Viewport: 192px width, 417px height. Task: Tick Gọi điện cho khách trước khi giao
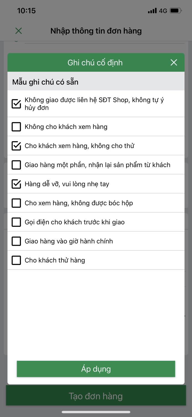pyautogui.click(x=16, y=222)
